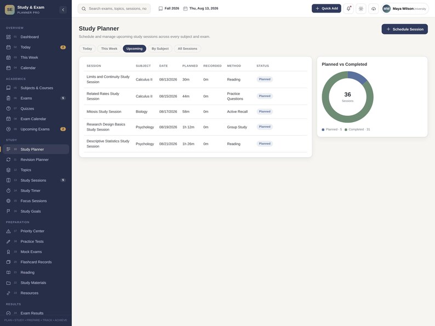The width and height of the screenshot is (435, 326).
Task: Click the Flashcard Records icon
Action: 8,262
